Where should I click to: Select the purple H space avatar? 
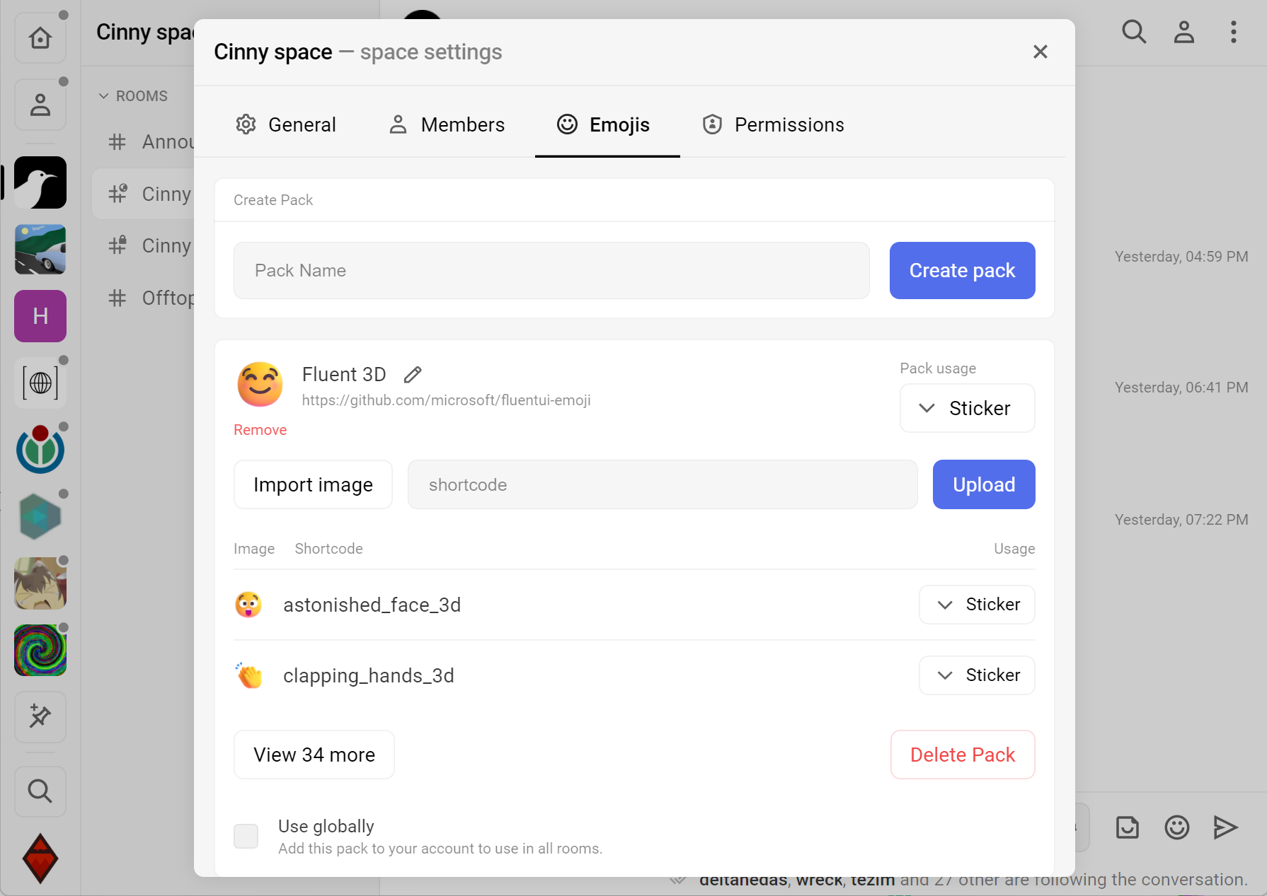40,316
